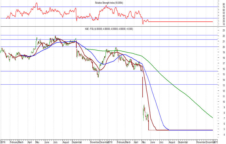Click the 19 price axis label
The height and width of the screenshot is (144, 226).
224,52
